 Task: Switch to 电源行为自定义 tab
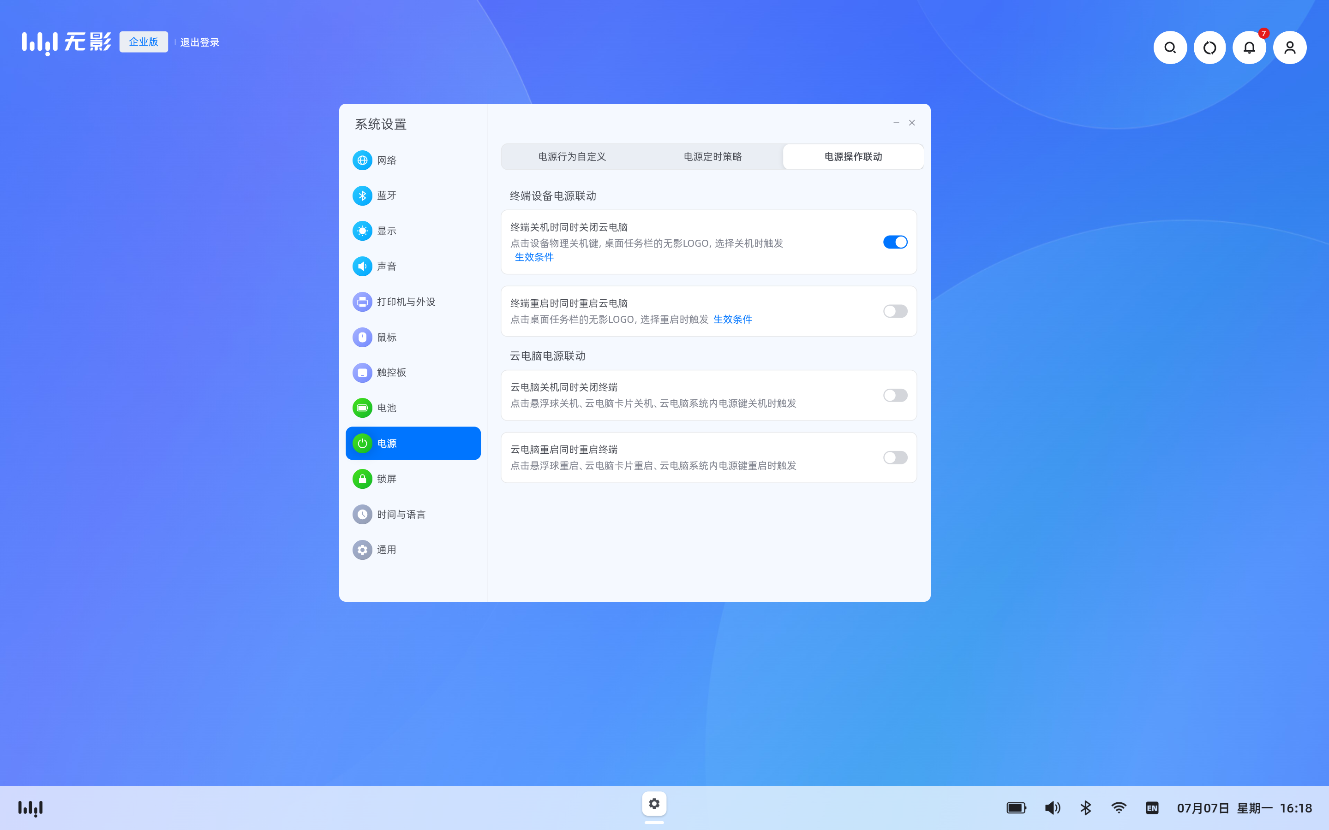tap(572, 156)
